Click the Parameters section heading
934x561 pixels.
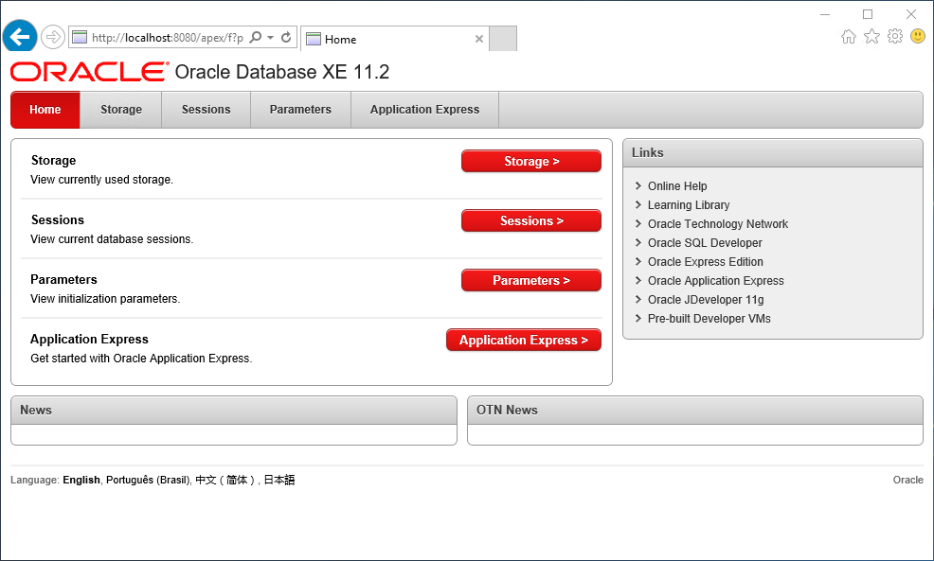pyautogui.click(x=63, y=280)
